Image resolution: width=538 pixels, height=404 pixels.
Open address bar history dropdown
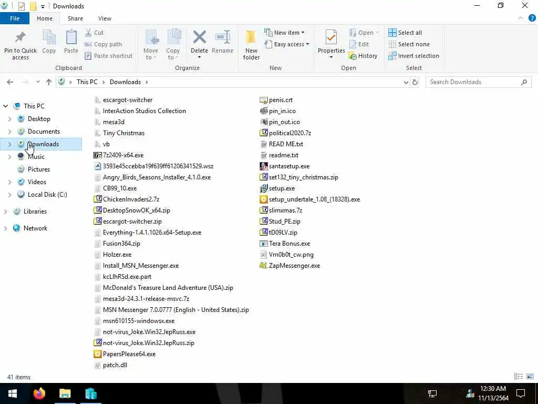406,82
